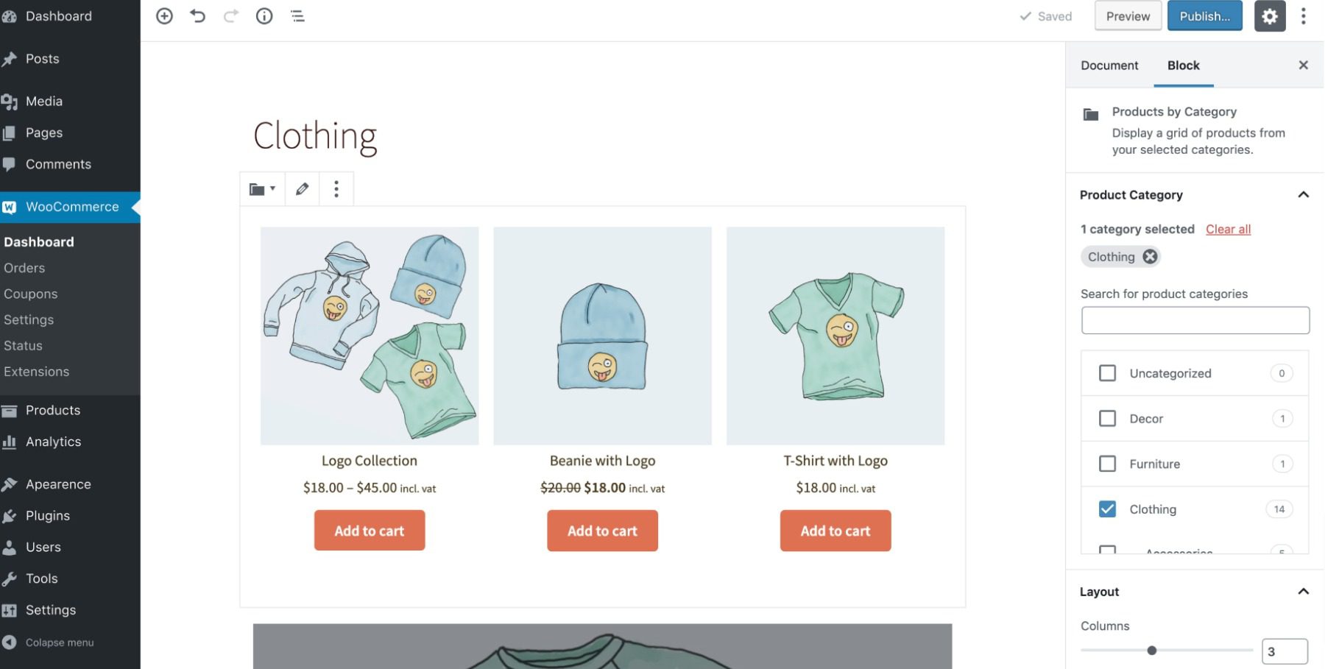Collapse the Product Category section

point(1304,194)
